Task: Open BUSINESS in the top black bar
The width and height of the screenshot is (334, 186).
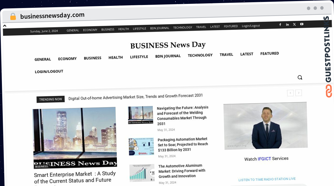Action: pyautogui.click(x=108, y=29)
